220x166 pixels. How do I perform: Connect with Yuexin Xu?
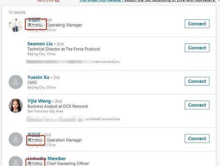click(x=197, y=81)
